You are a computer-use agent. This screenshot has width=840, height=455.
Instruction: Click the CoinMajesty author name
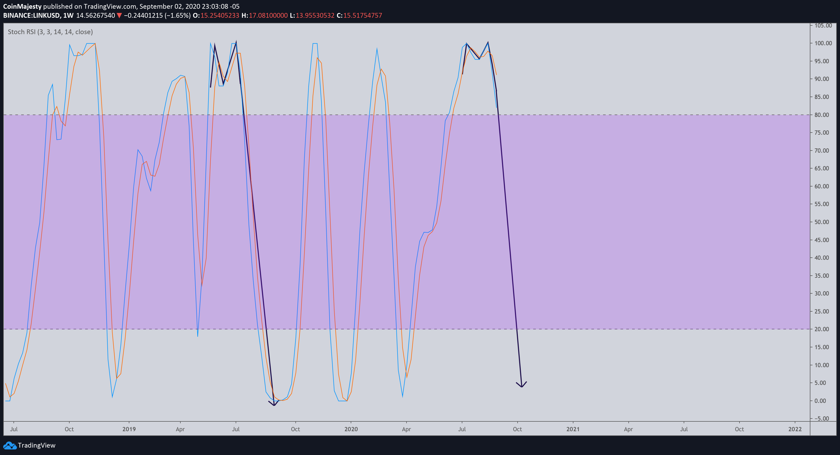coord(22,7)
